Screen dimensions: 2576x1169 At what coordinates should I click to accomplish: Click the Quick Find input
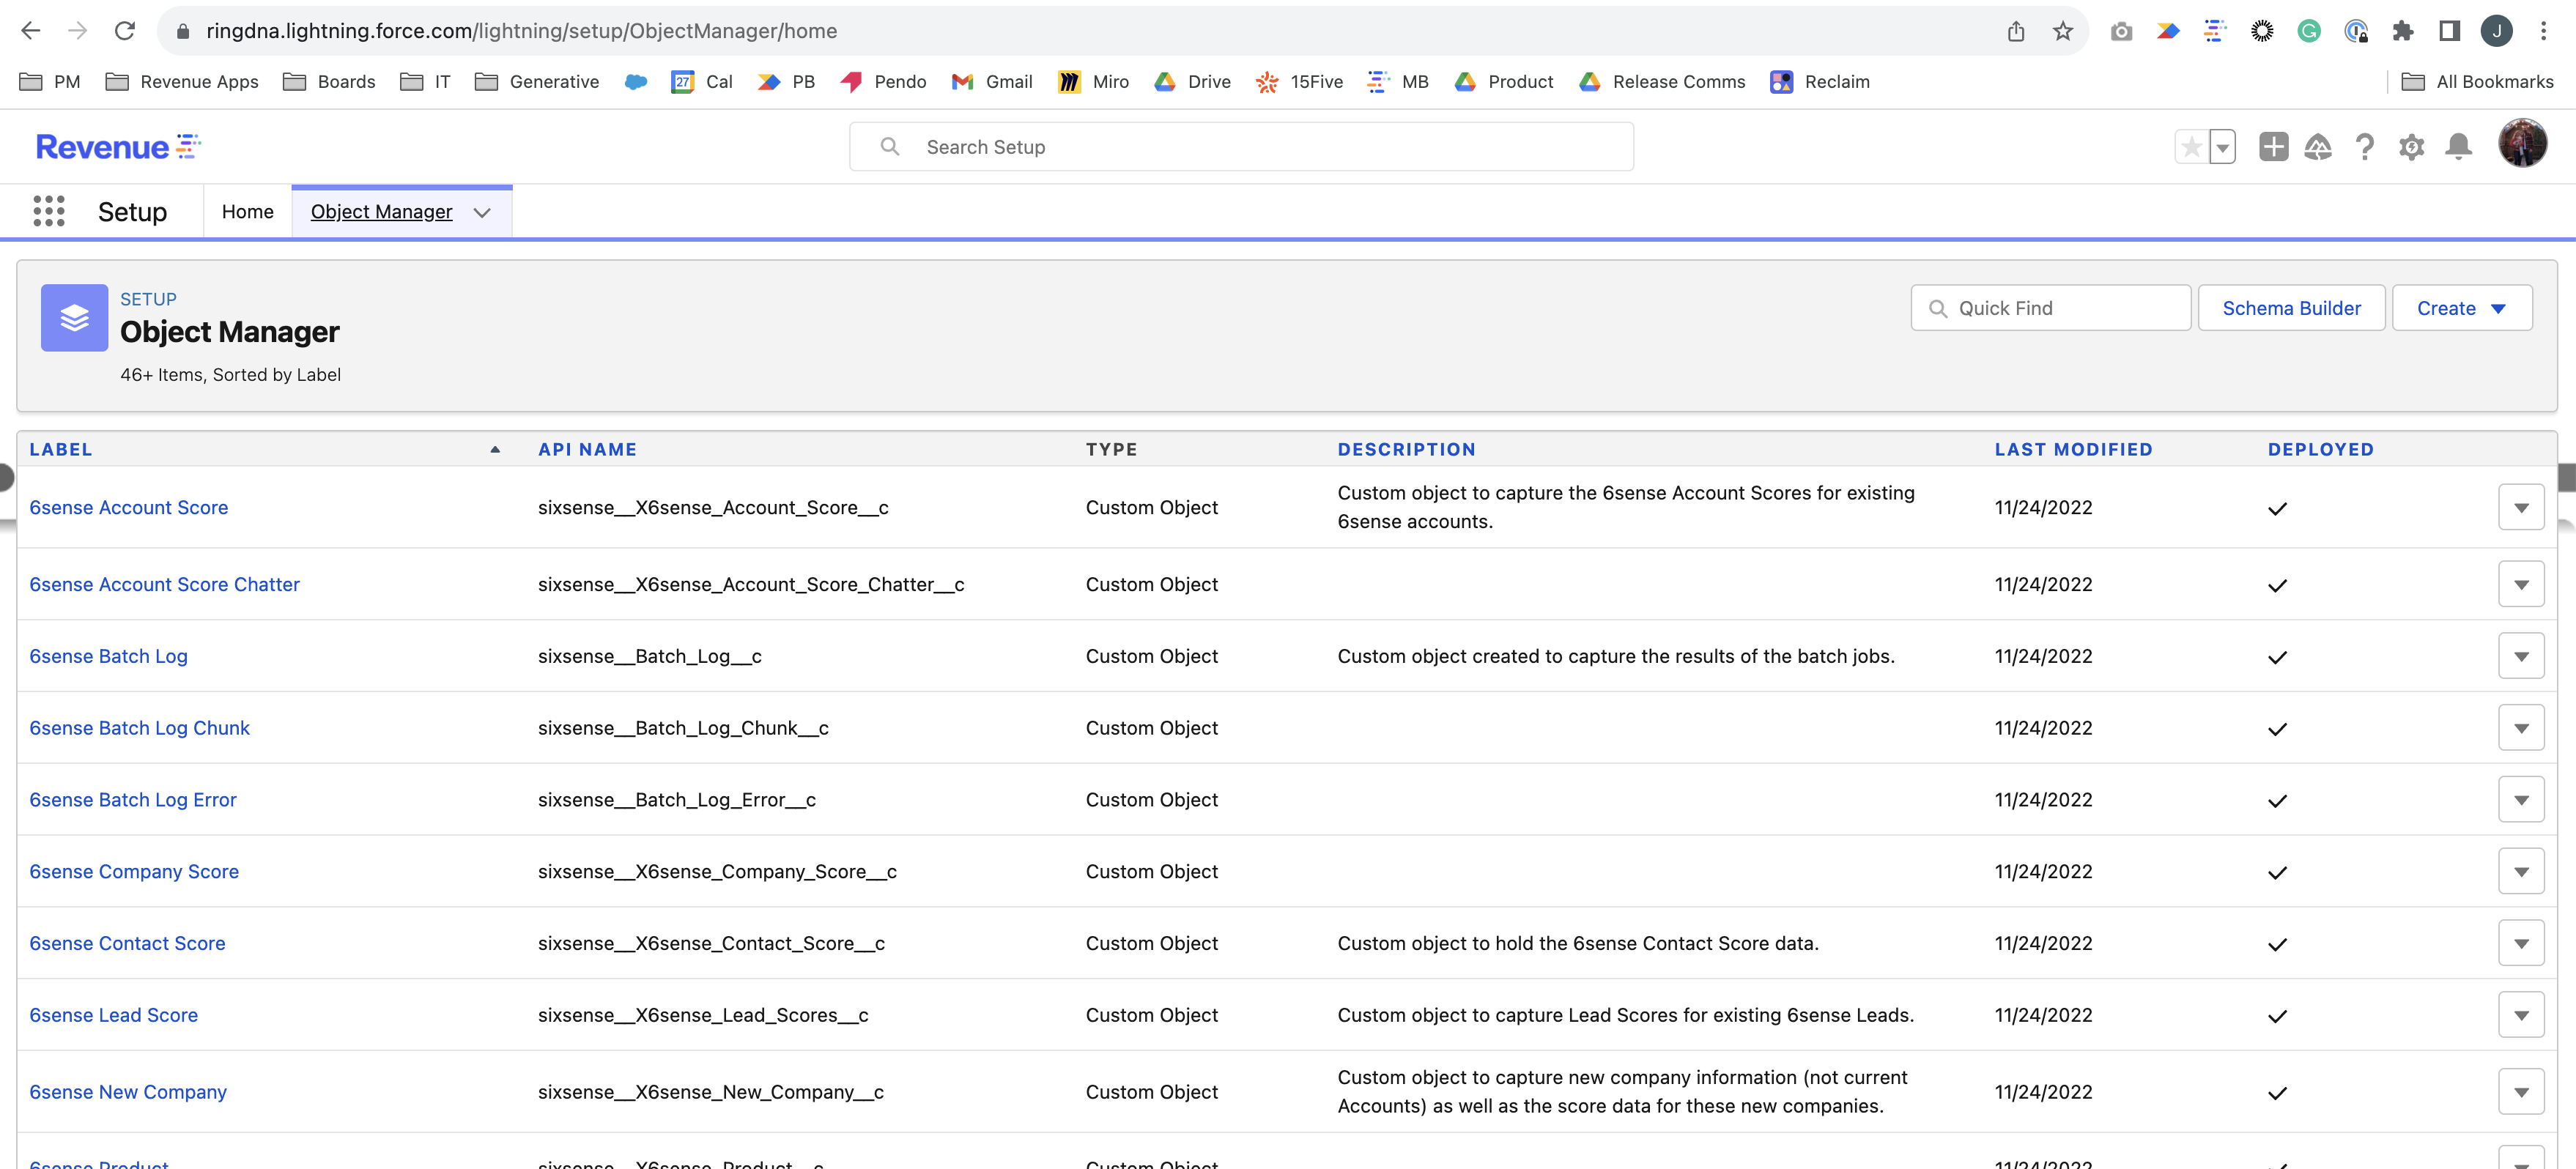pos(2050,308)
